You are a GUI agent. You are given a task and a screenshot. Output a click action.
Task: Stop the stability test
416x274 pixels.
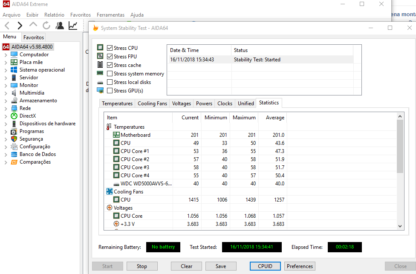tap(142, 266)
